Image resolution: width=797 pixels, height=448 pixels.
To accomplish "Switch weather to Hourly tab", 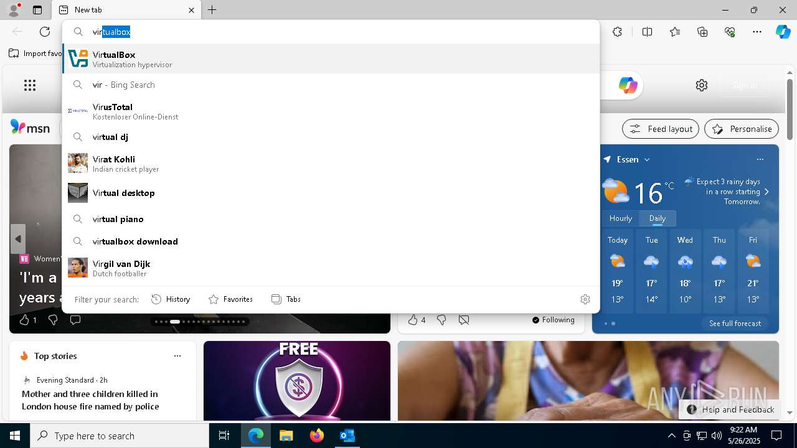I will 621,218.
